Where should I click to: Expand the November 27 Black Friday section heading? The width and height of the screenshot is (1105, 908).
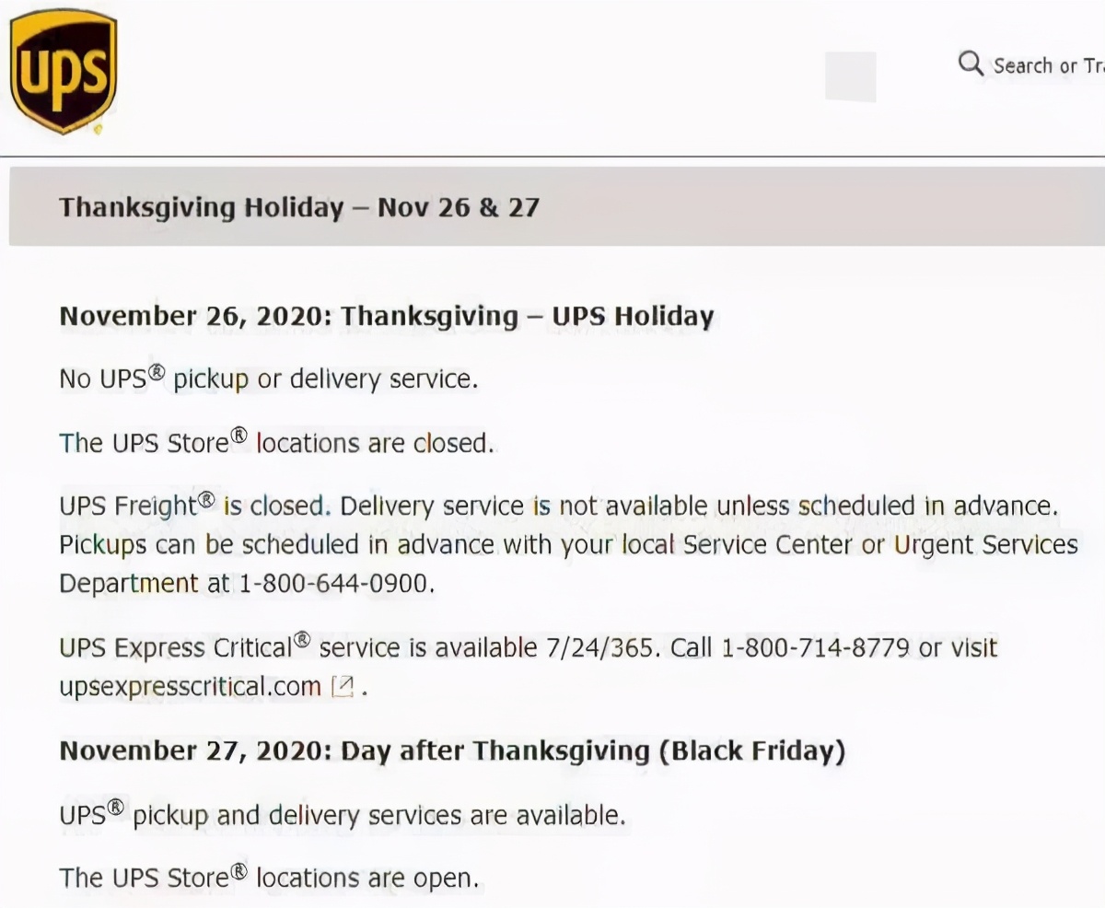pos(451,751)
